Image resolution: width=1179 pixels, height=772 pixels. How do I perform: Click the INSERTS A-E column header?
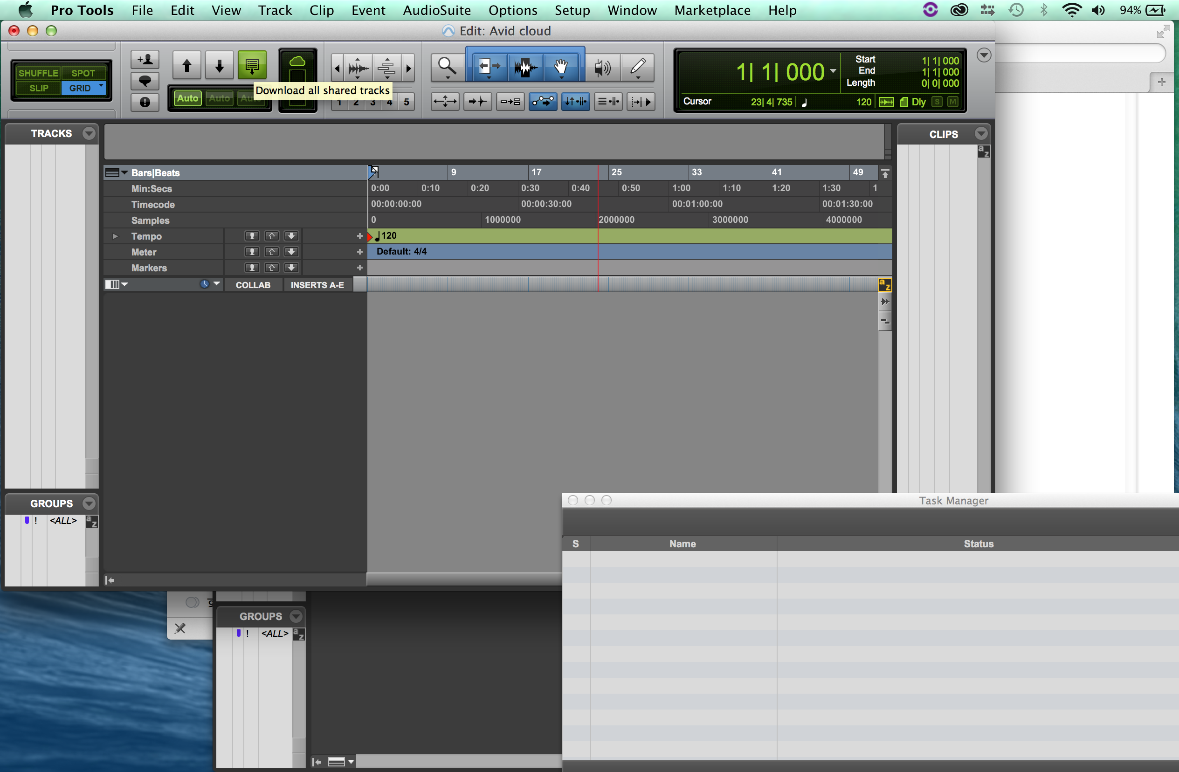(x=317, y=285)
